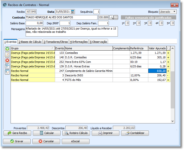Switch to the 1-Eventos tab
Viewport: 184px width, 150px height.
11,42
